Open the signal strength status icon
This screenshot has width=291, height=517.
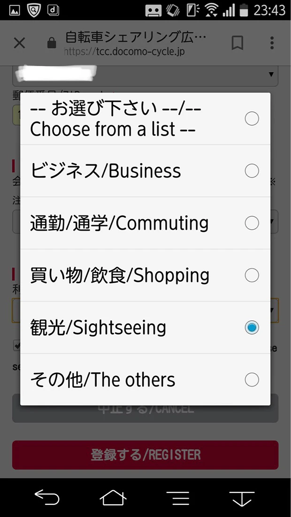click(229, 10)
